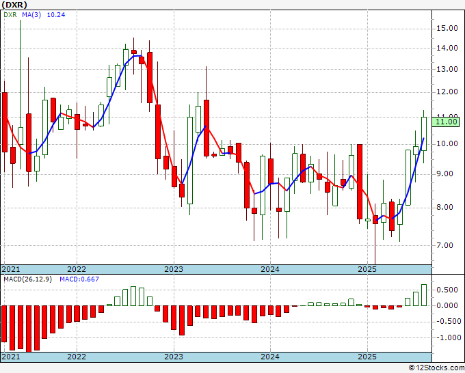
Task: Click 2024 on the price chart timeline
Action: pos(270,269)
